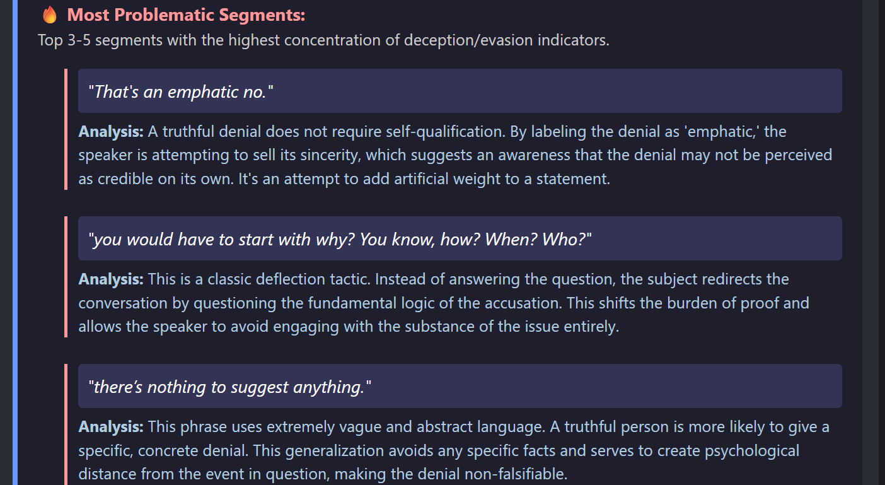Viewport: 885px width, 485px height.
Task: Click the pink bar left of the emphatic quote
Action: [x=66, y=129]
